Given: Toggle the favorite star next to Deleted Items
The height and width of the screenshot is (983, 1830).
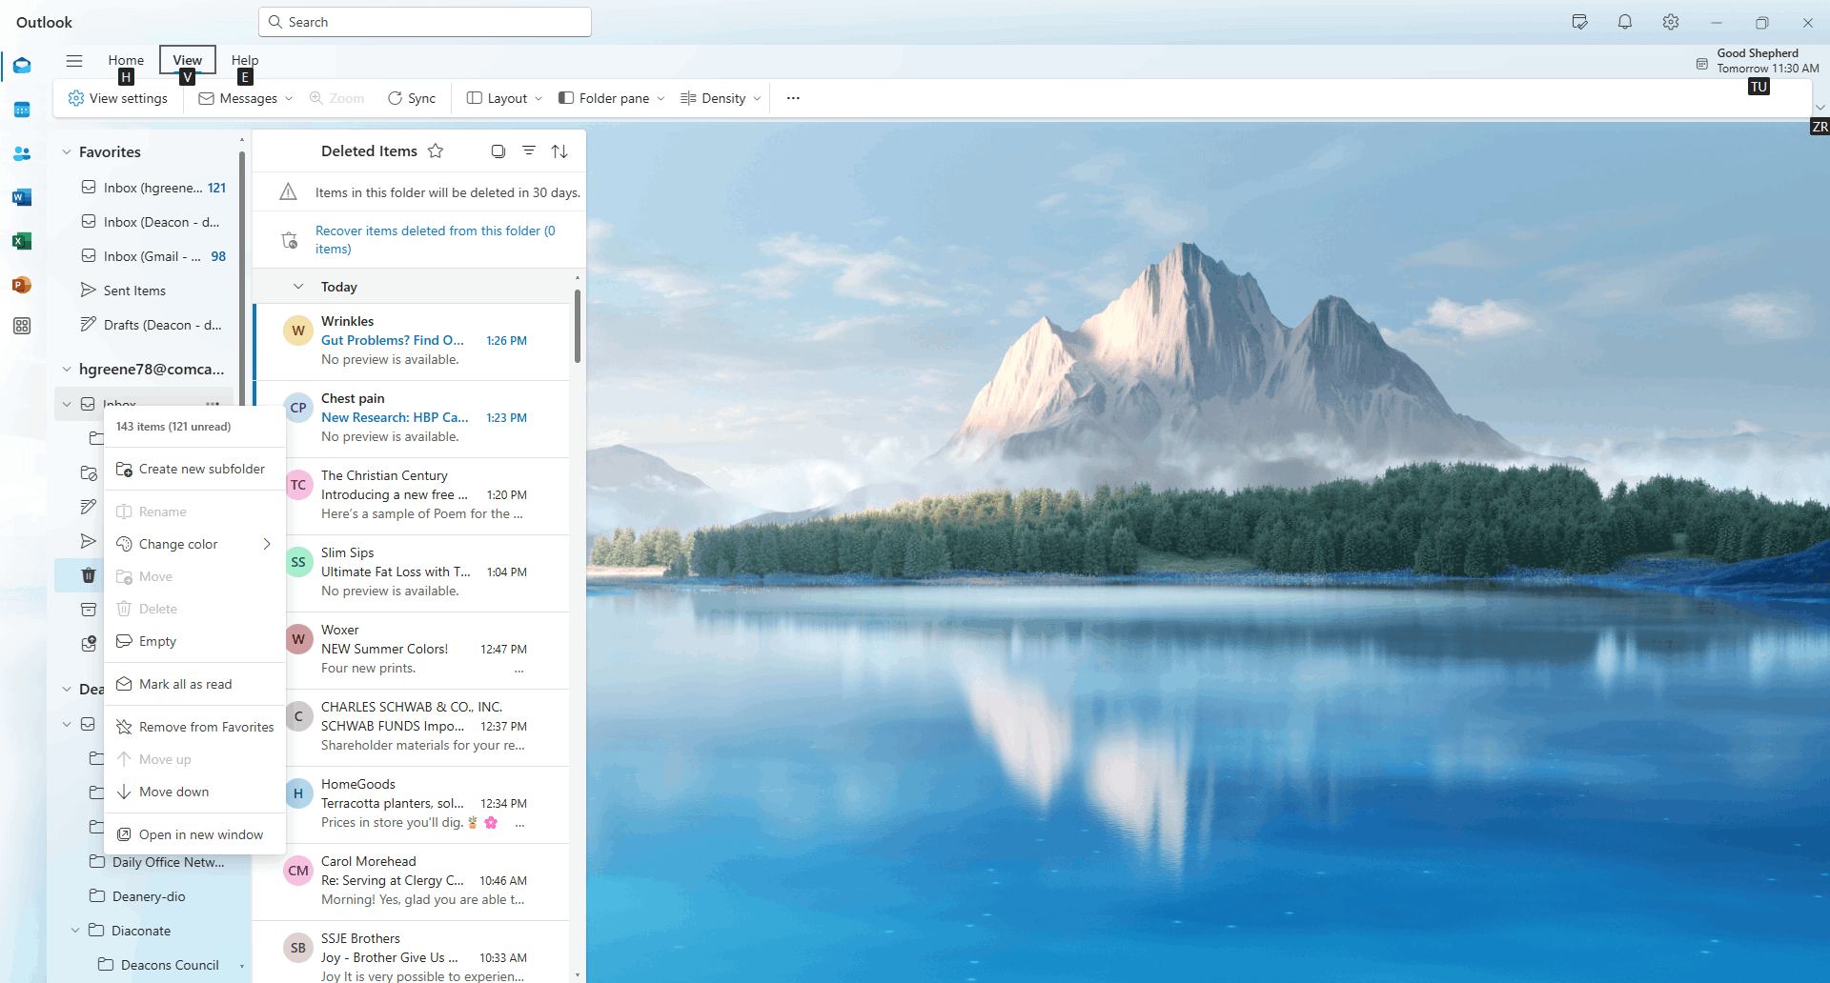Looking at the screenshot, I should (436, 150).
